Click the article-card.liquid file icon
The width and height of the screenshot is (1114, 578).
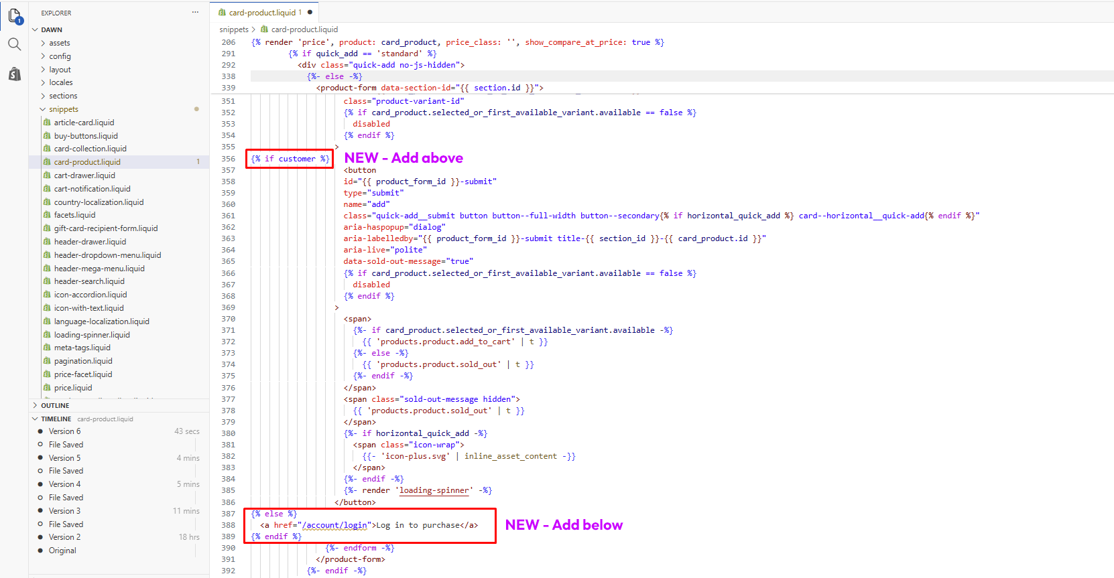[47, 123]
